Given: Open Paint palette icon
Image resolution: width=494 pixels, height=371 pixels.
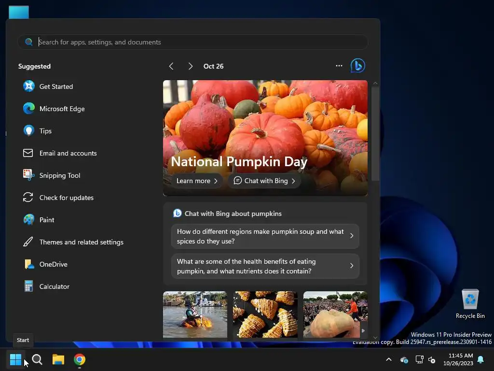Looking at the screenshot, I should pyautogui.click(x=28, y=220).
